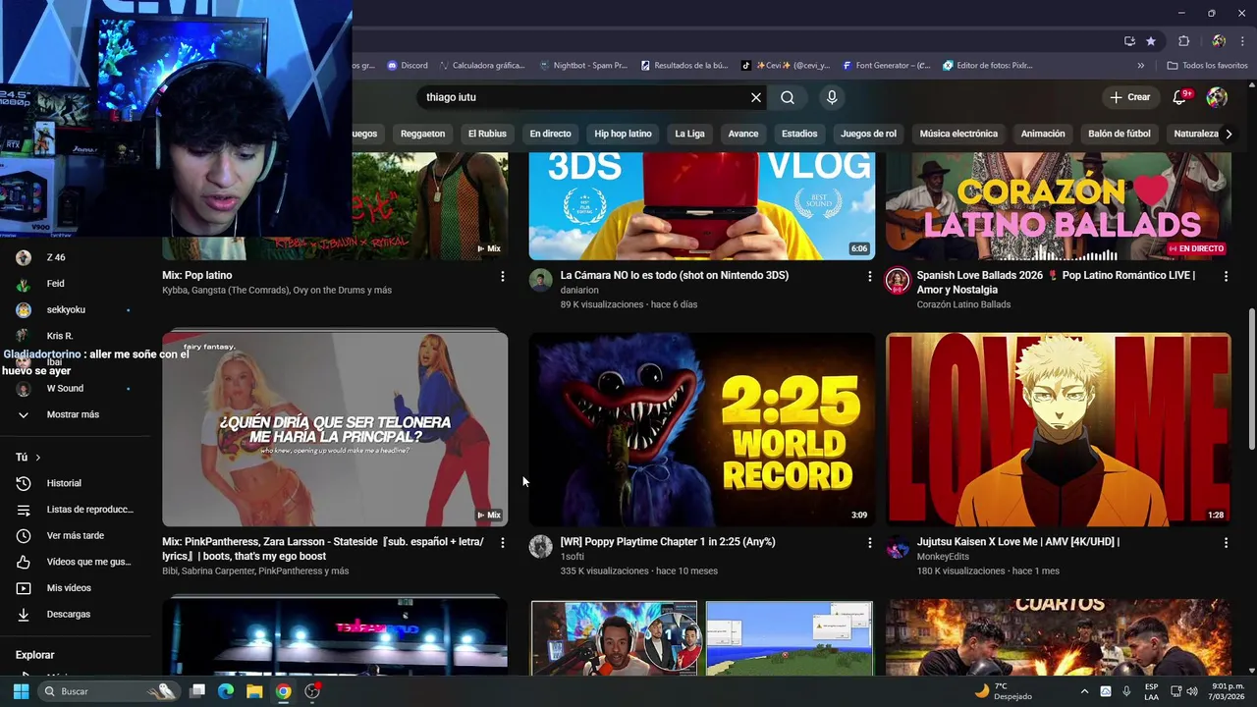Select the Juegos de rol chip

(x=868, y=134)
